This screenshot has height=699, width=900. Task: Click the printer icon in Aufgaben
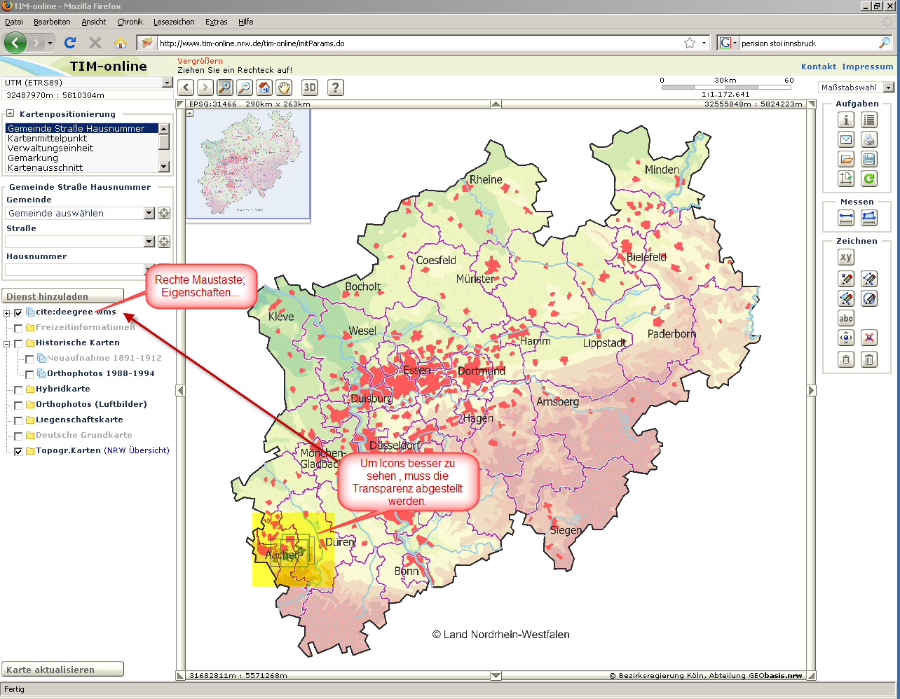(x=869, y=139)
